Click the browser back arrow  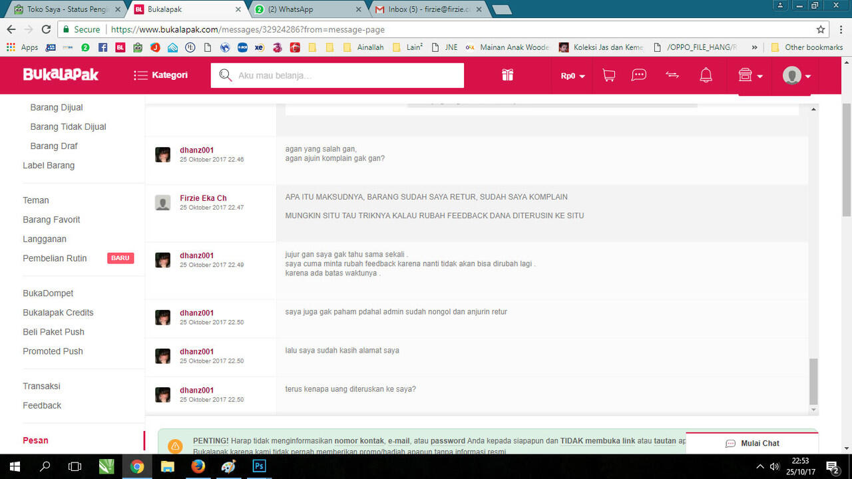click(11, 29)
